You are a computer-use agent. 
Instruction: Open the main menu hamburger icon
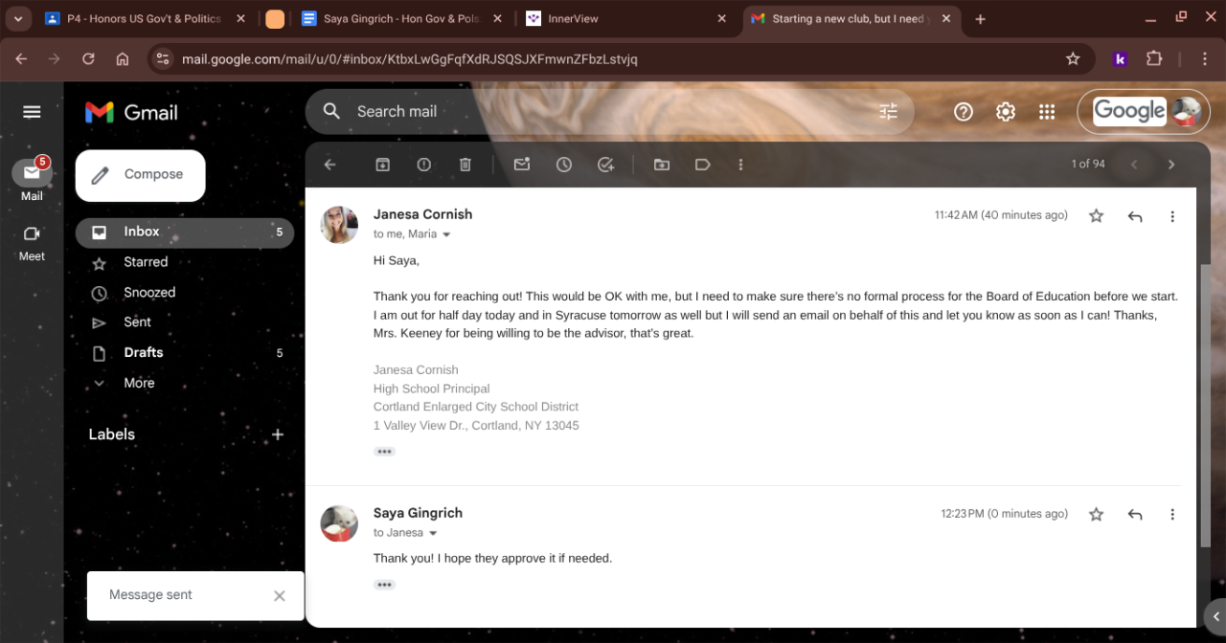[x=32, y=112]
